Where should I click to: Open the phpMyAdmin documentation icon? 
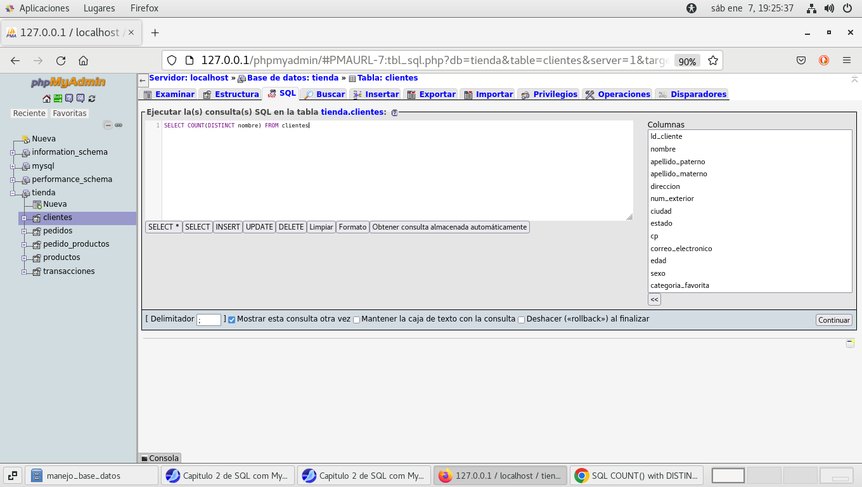(x=69, y=98)
